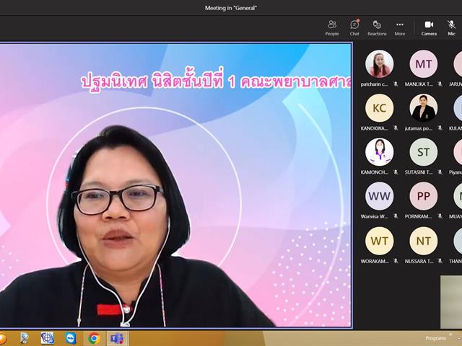Select the WW avatar for Wanvisa
The image size is (462, 346).
click(379, 196)
